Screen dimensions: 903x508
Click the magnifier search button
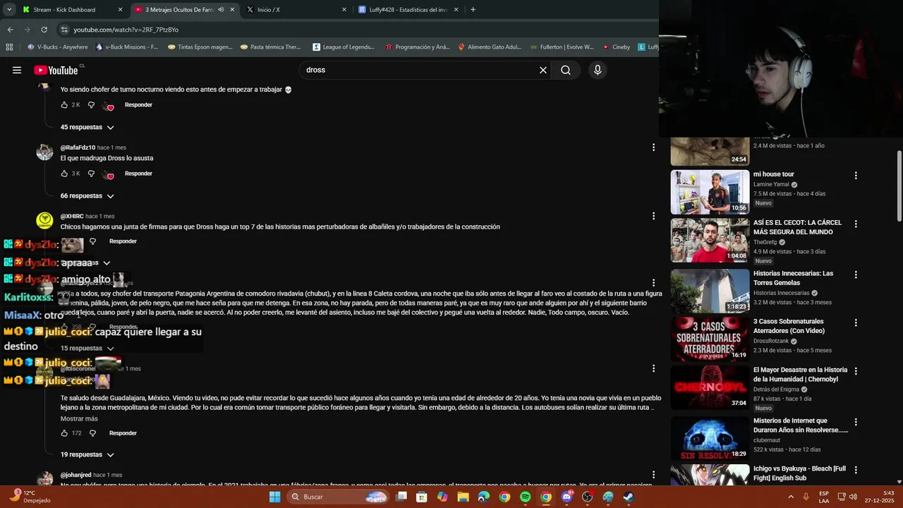566,70
